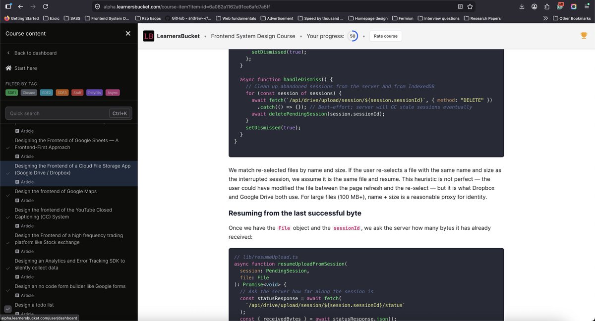Screen dimensions: 595x321
Task: Click the extension icon with off badge
Action: [560, 6]
